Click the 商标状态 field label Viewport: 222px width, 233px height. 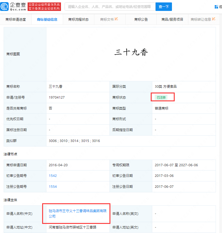pyautogui.click(x=119, y=97)
